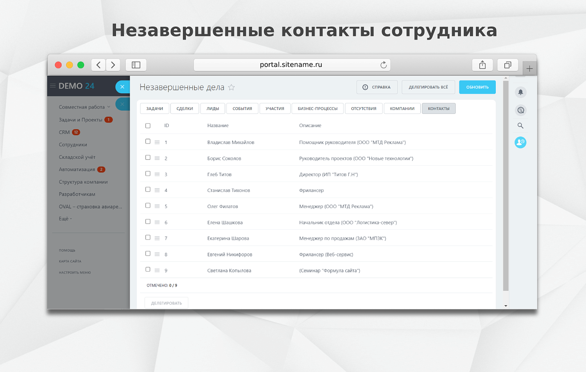586x372 pixels.
Task: Open the Бизнес-процессы tab
Action: [317, 109]
